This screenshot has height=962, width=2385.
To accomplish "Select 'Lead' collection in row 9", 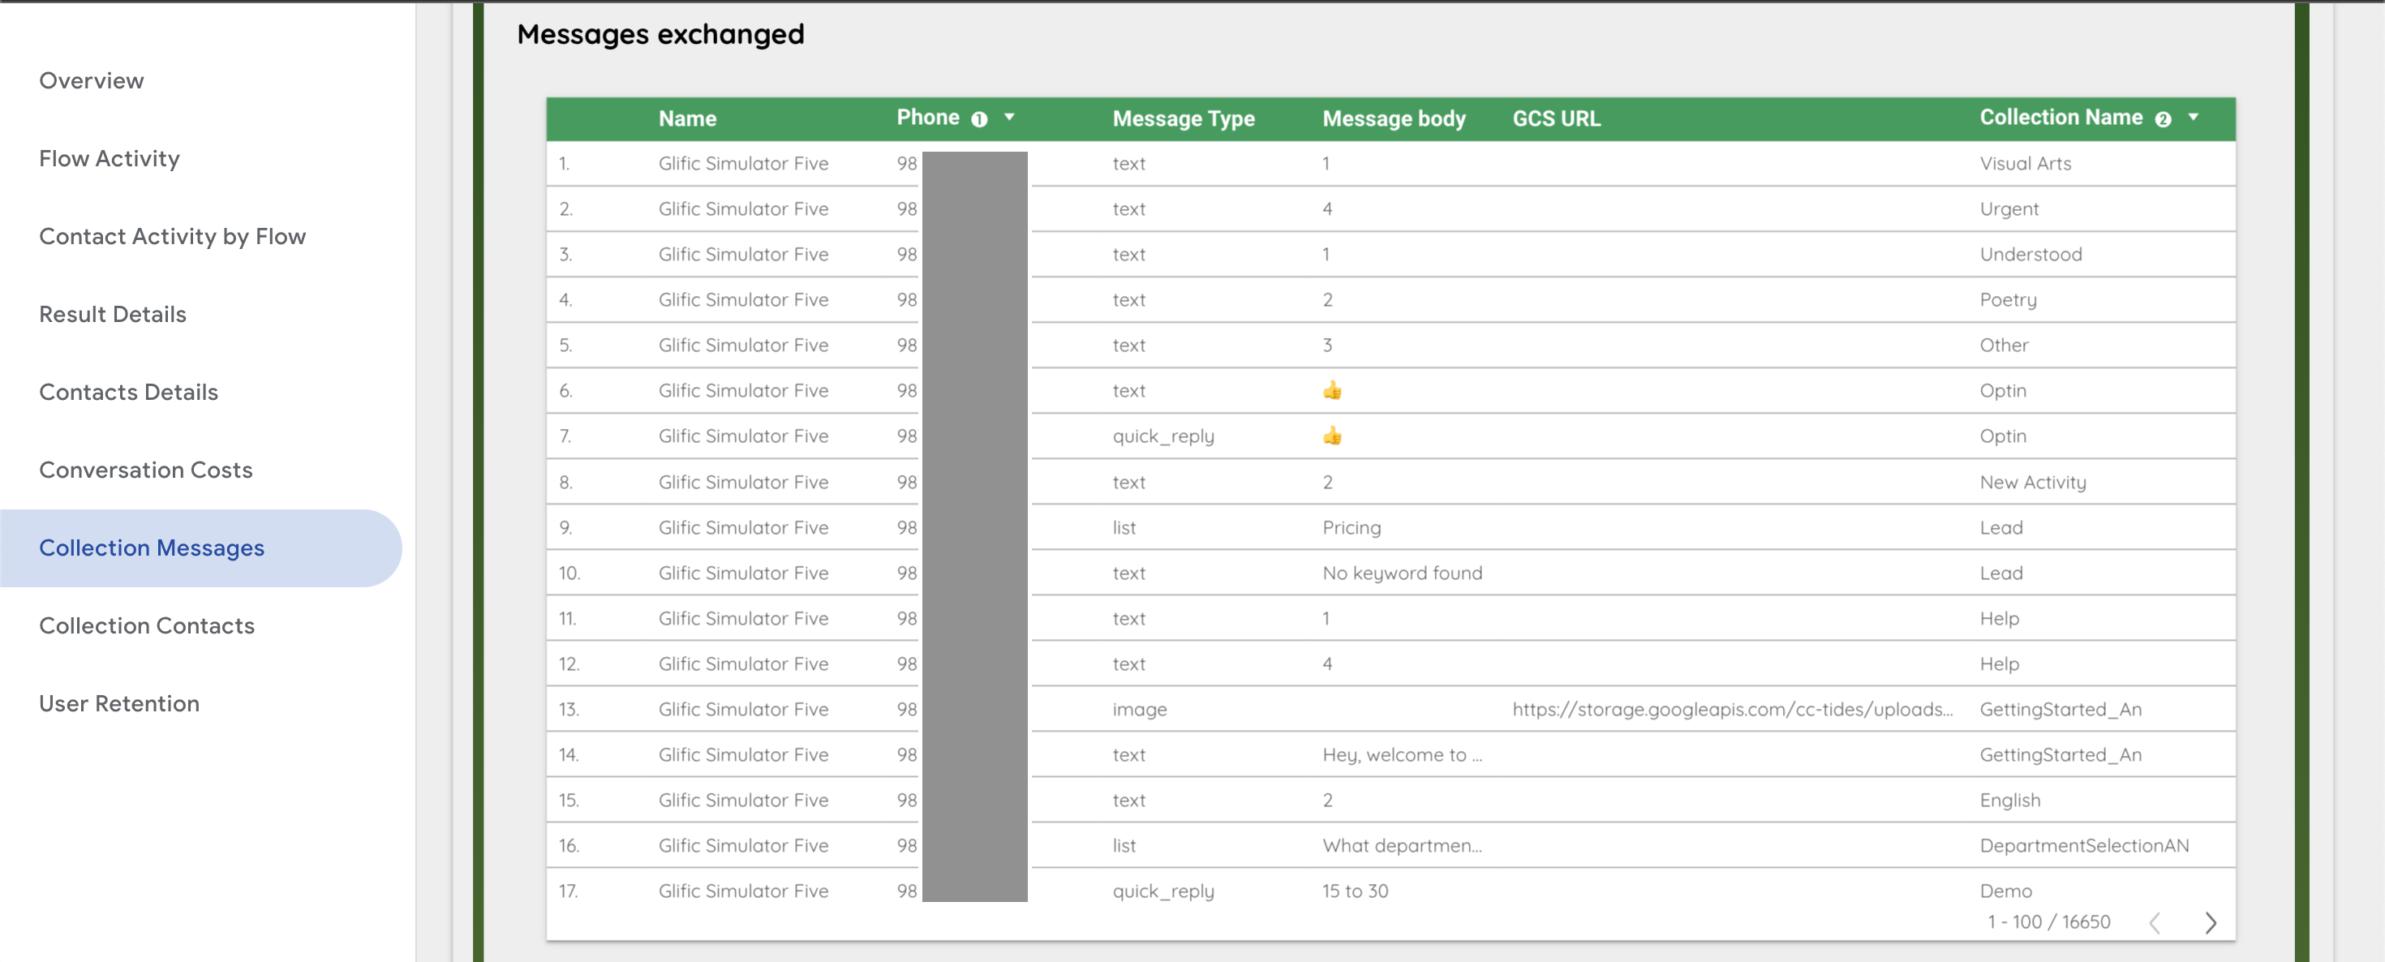I will 2000,528.
